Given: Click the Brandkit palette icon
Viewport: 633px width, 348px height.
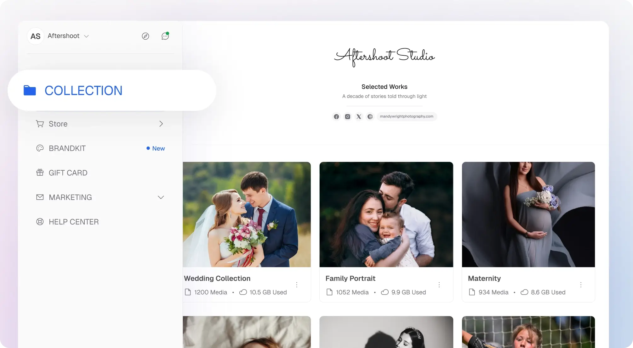Looking at the screenshot, I should click(x=40, y=148).
